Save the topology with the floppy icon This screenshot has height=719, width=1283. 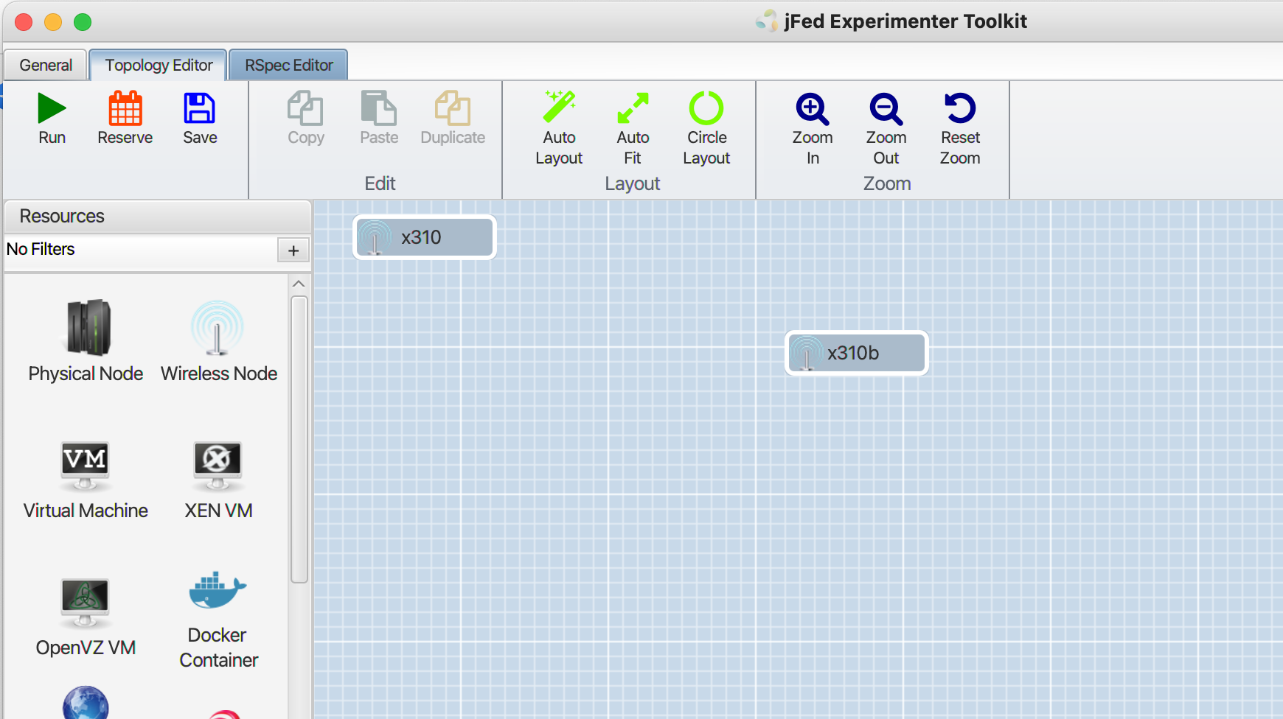[199, 109]
